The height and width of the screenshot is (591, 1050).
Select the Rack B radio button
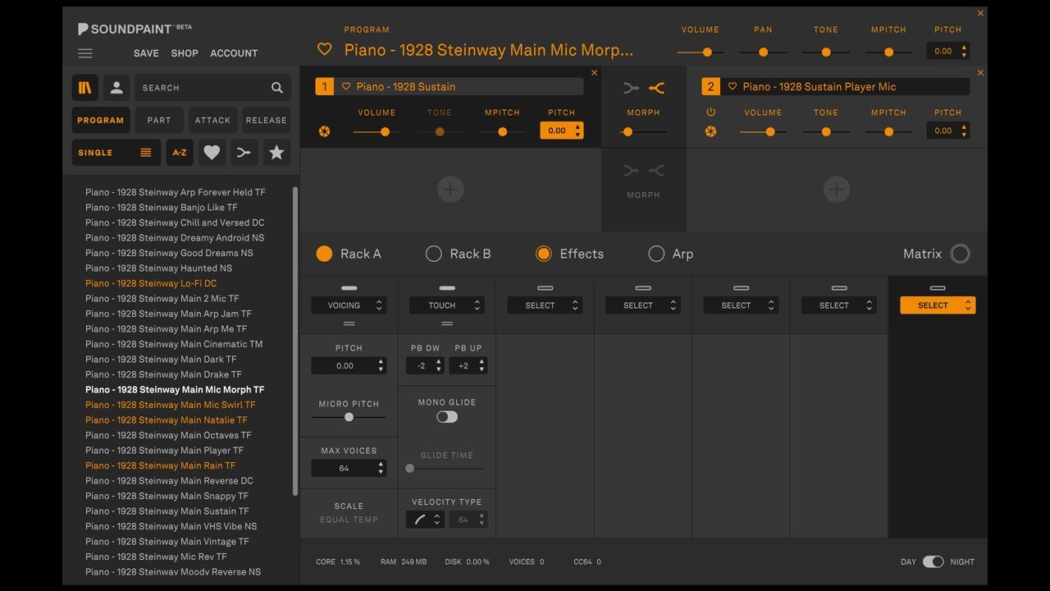click(434, 254)
